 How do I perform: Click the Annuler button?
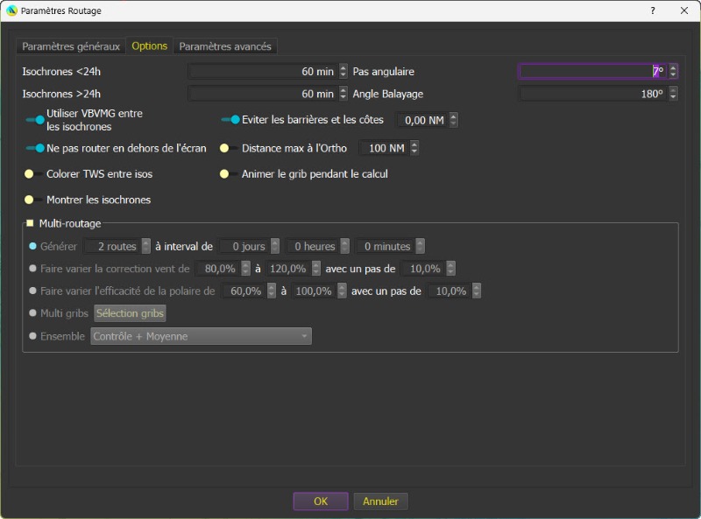[x=380, y=501]
